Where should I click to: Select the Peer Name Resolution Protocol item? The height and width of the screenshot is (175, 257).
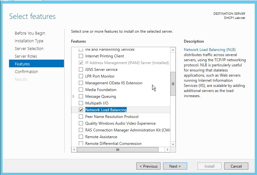coord(112,117)
